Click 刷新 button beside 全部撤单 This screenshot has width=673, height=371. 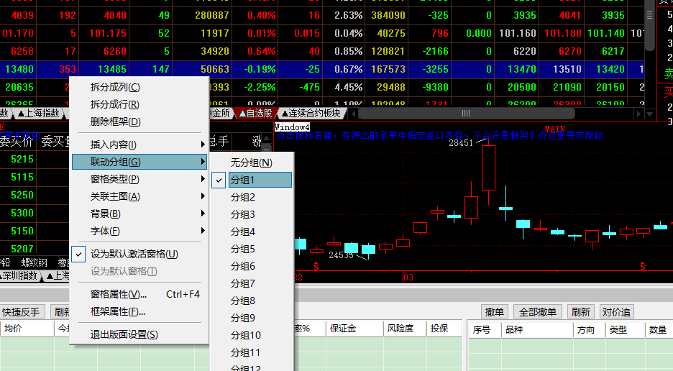pyautogui.click(x=581, y=312)
